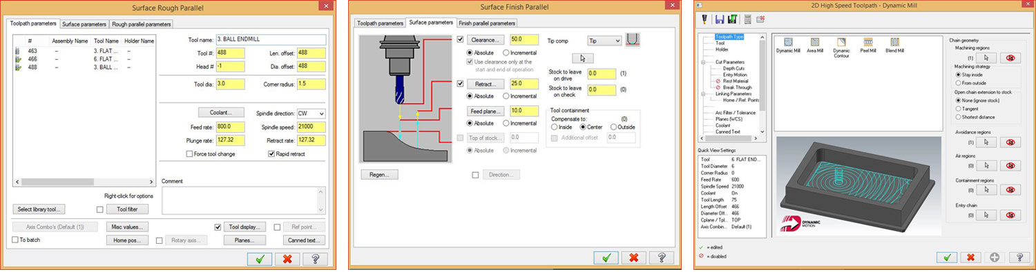Accept Surface Rough Parallel with green checkmark
1036x272 pixels.
pos(260,259)
